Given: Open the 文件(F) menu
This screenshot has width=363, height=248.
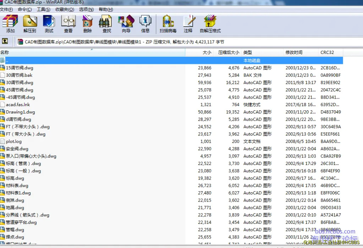Looking at the screenshot, I should pyautogui.click(x=6, y=10).
